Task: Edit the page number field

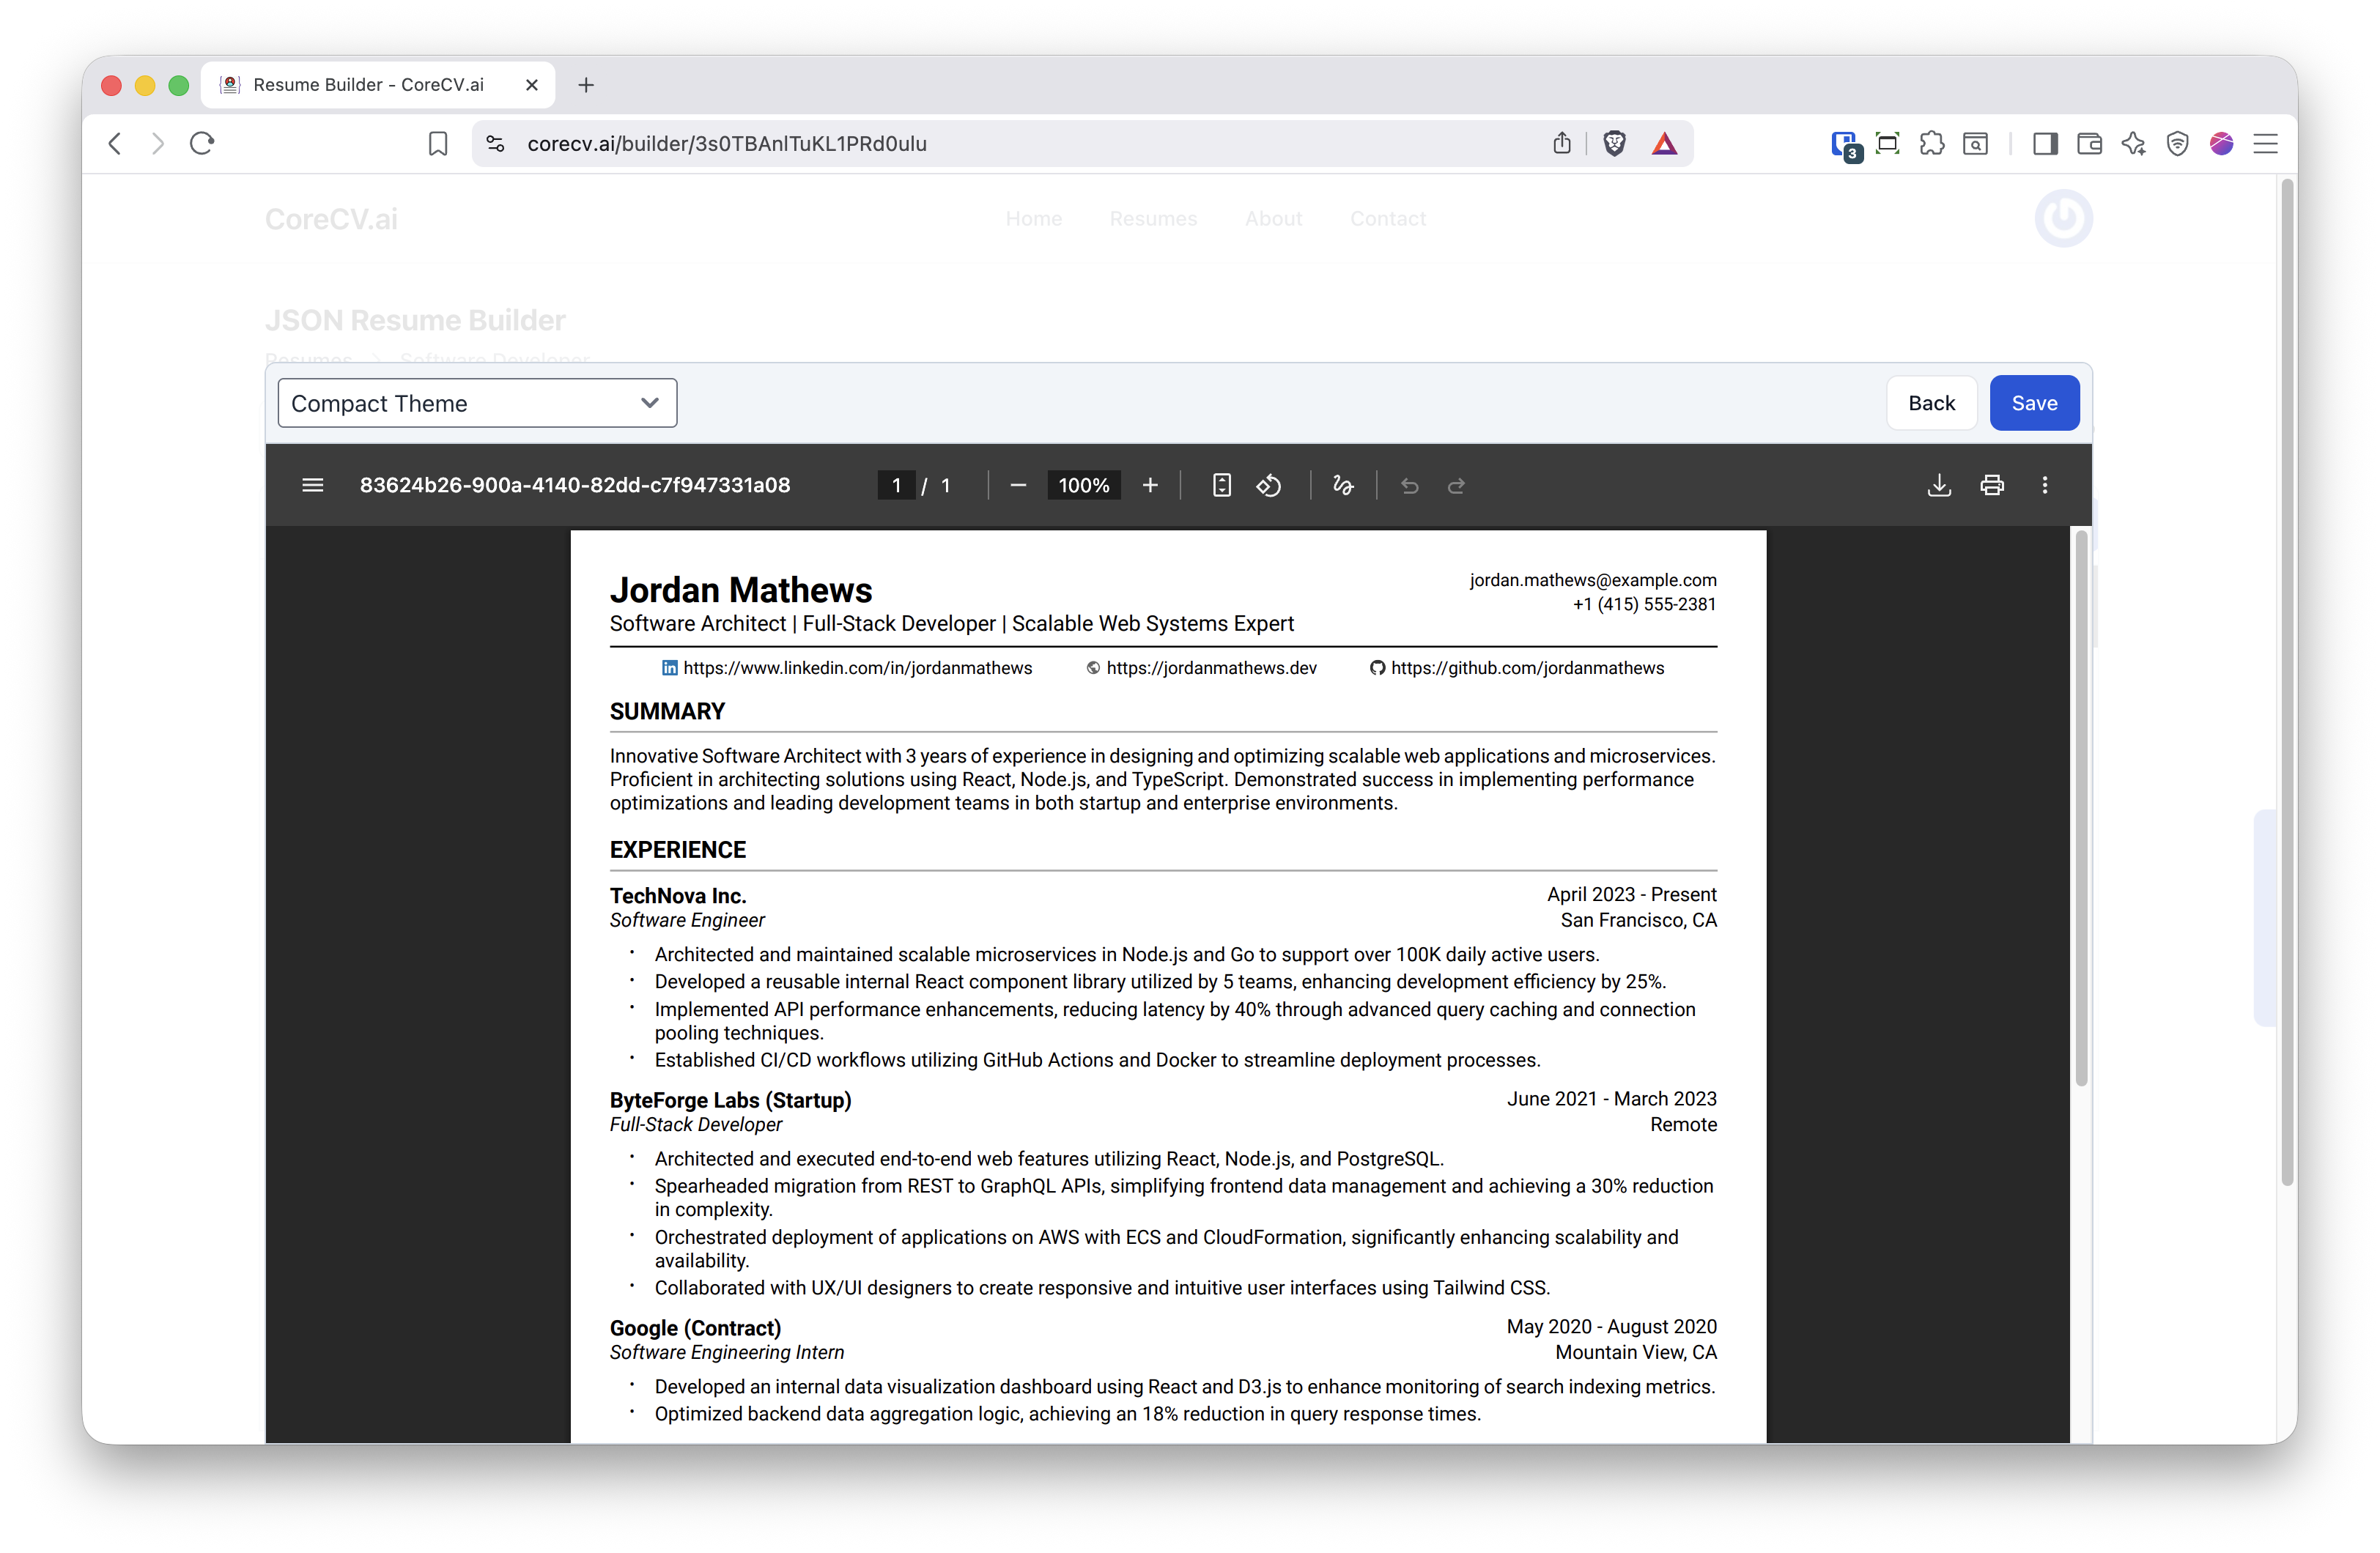Action: click(897, 485)
